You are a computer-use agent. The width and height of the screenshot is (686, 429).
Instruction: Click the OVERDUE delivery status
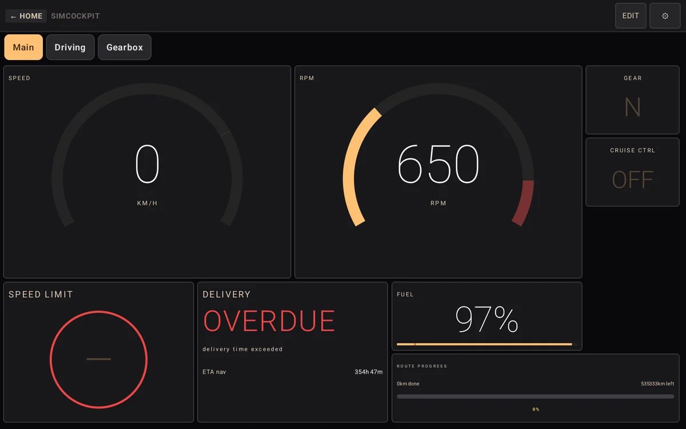(x=269, y=321)
